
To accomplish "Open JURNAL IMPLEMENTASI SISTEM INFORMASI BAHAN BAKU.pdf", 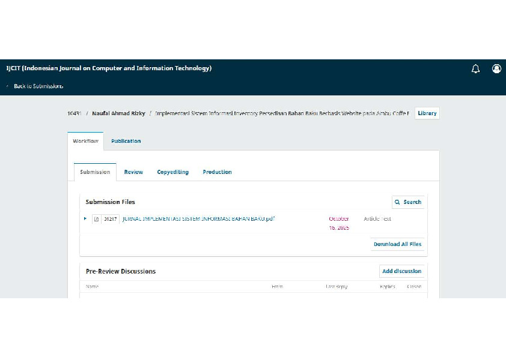I will (x=198, y=219).
